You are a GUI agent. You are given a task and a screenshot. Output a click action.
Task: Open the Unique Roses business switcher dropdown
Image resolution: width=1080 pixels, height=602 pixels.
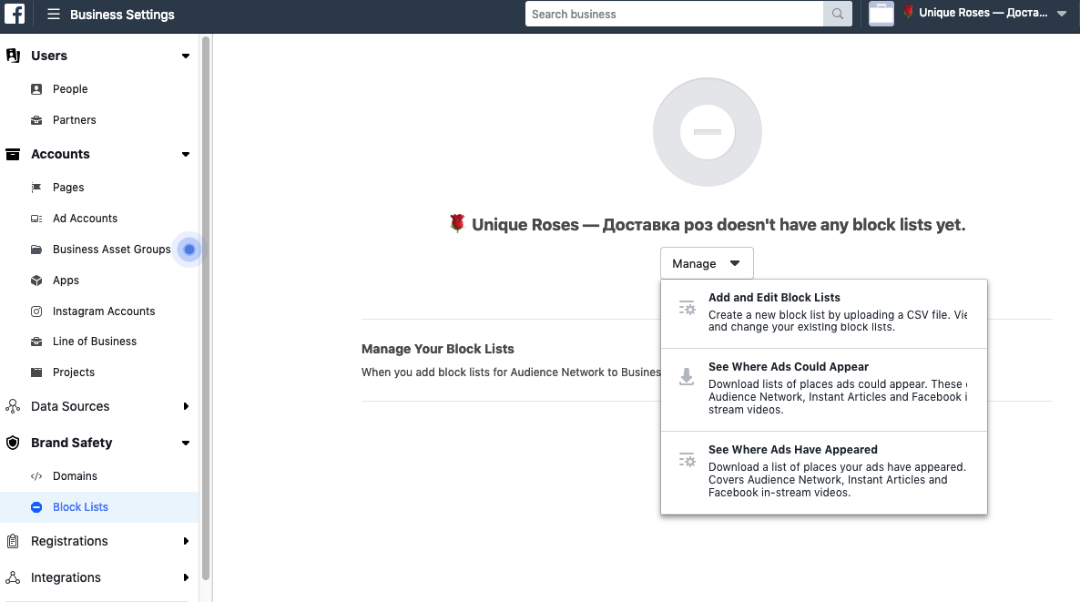tap(1062, 14)
